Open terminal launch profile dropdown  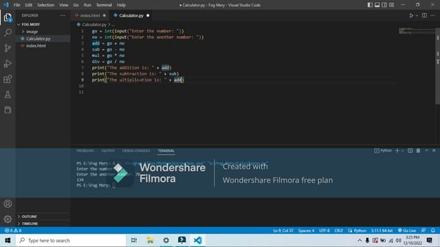402,151
